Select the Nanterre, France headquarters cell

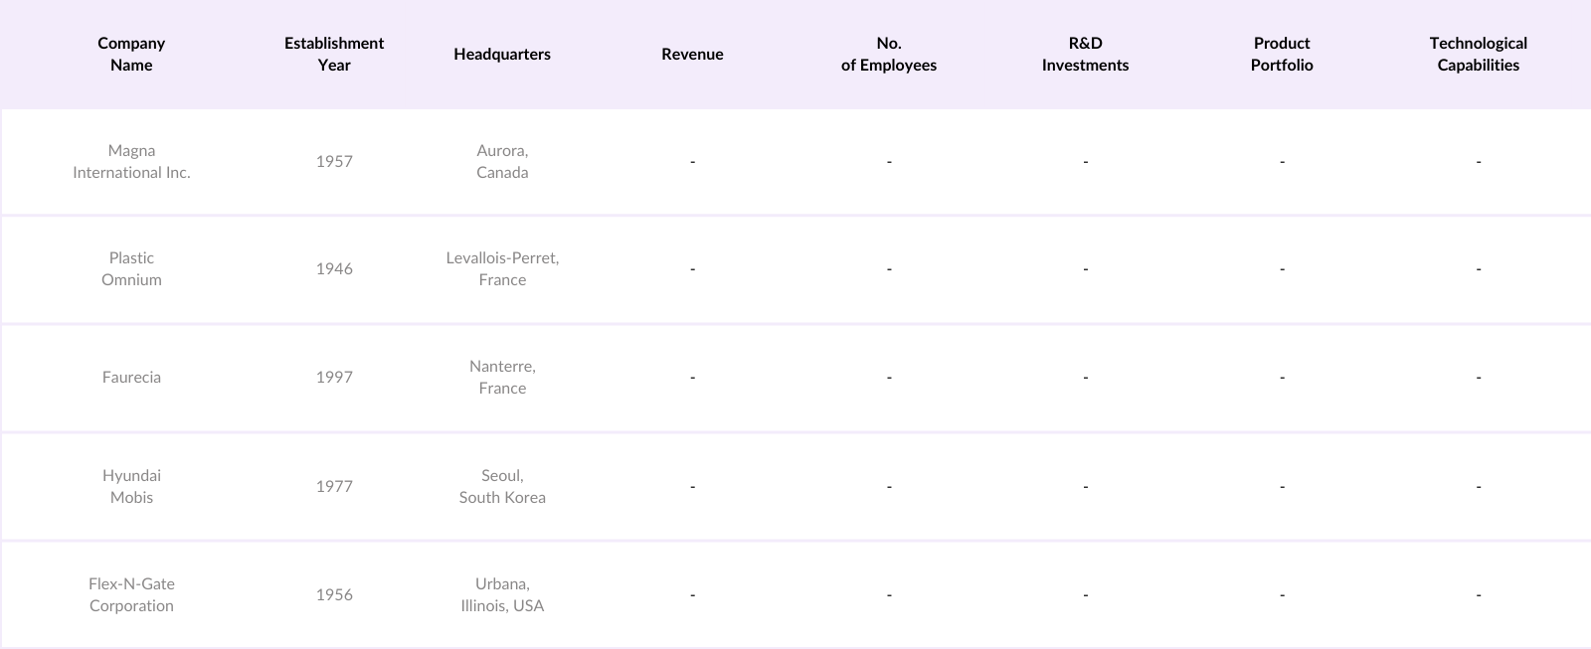[x=502, y=377]
